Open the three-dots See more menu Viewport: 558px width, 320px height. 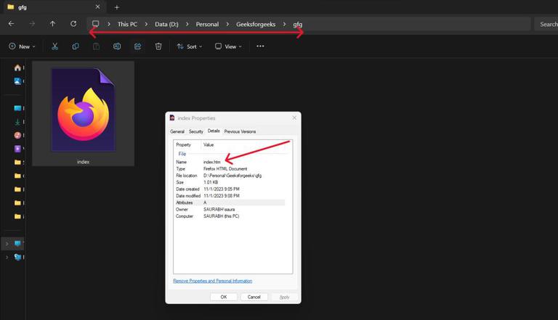point(261,46)
